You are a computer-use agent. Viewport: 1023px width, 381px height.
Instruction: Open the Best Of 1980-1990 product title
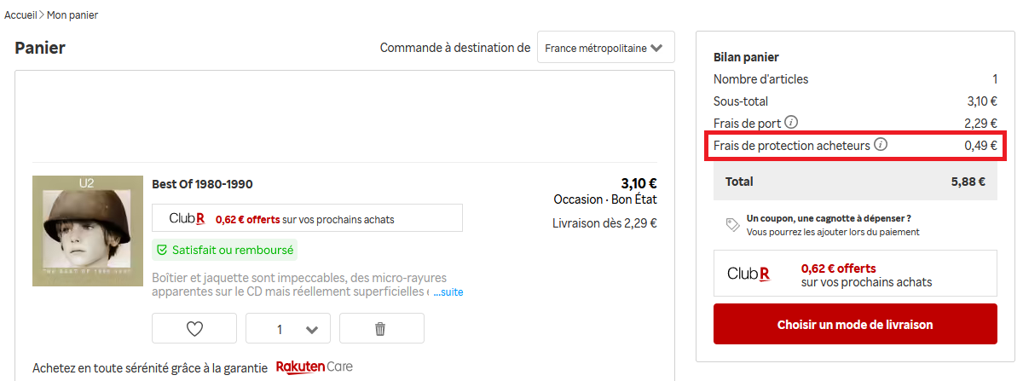coord(202,184)
